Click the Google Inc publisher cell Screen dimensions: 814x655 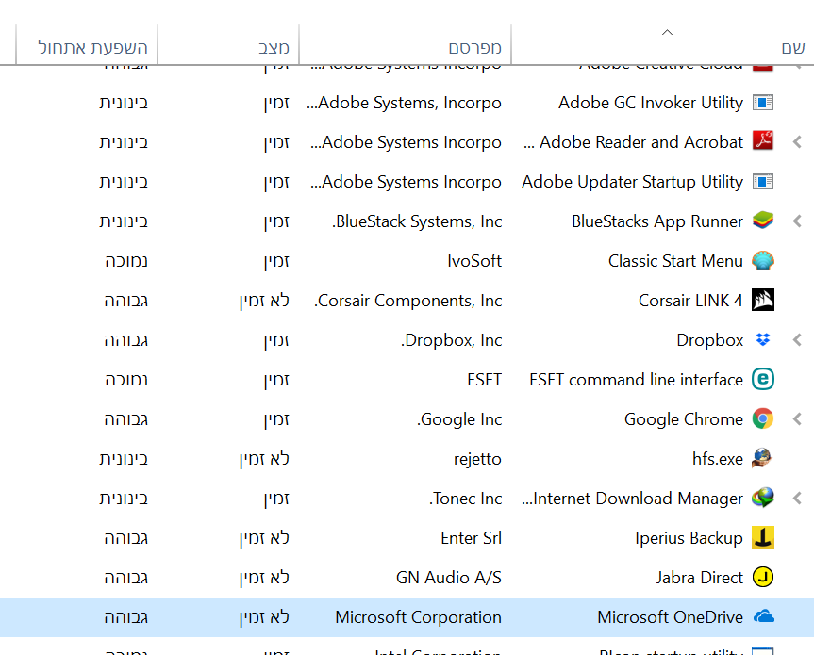pyautogui.click(x=459, y=419)
